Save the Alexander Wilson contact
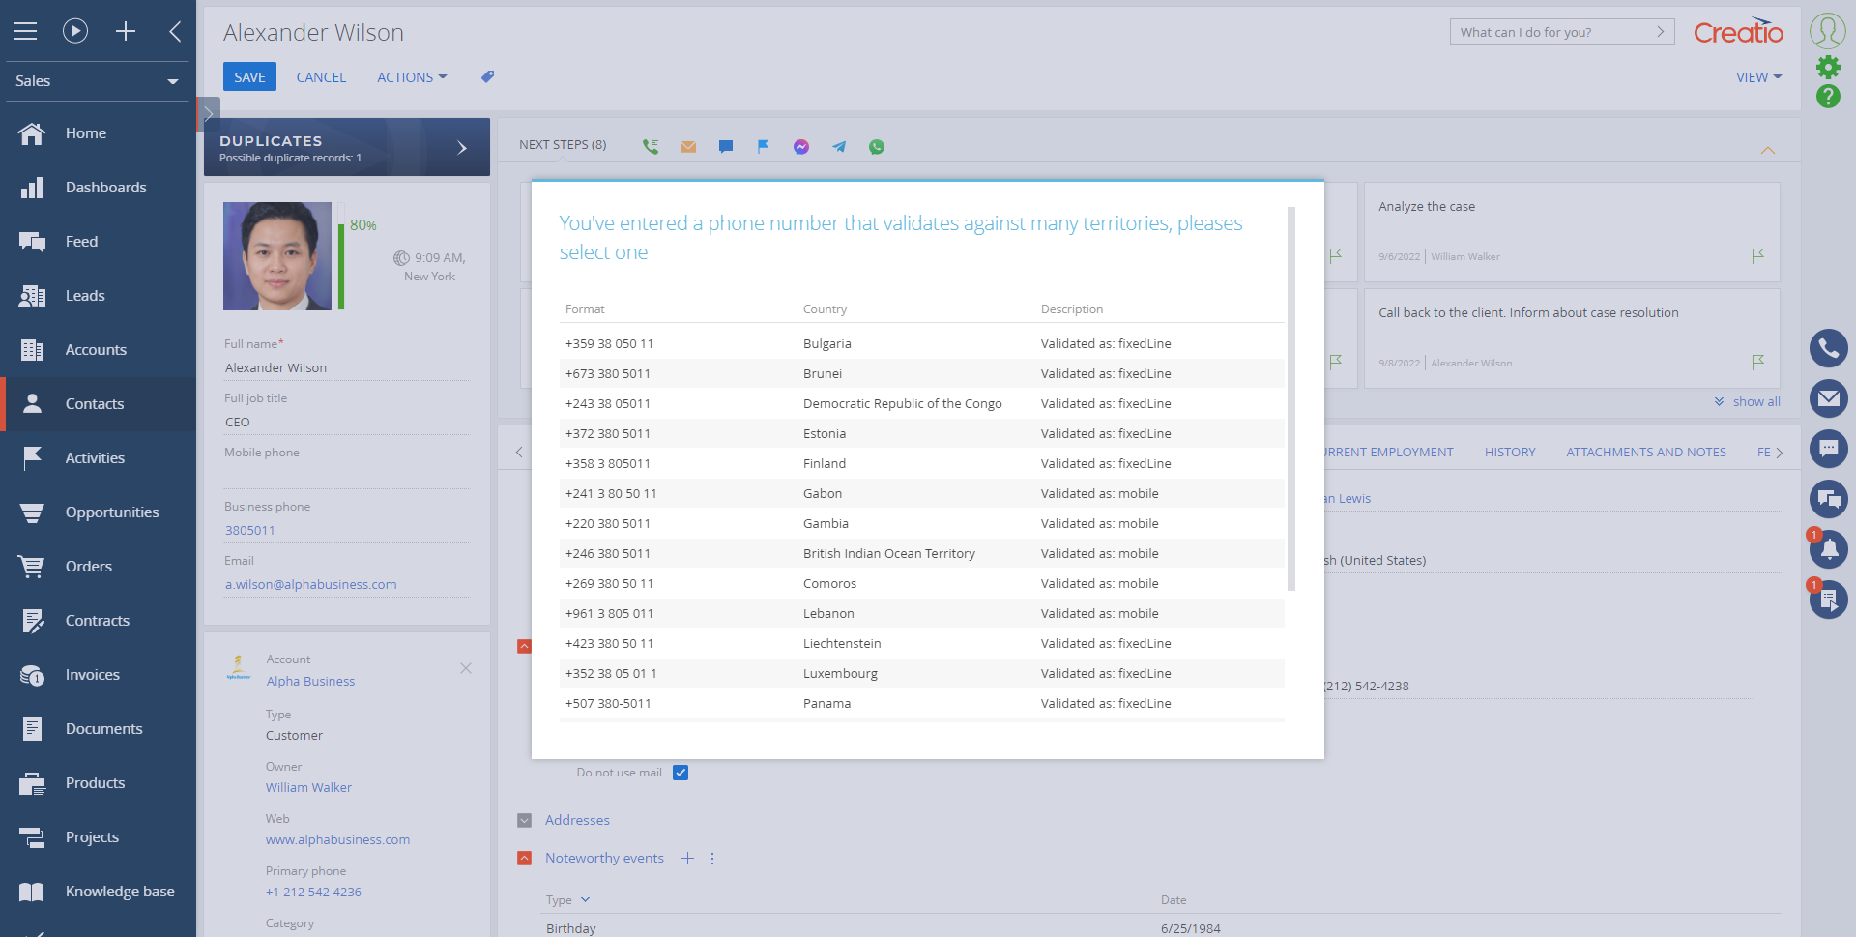Viewport: 1856px width, 937px height. click(249, 76)
